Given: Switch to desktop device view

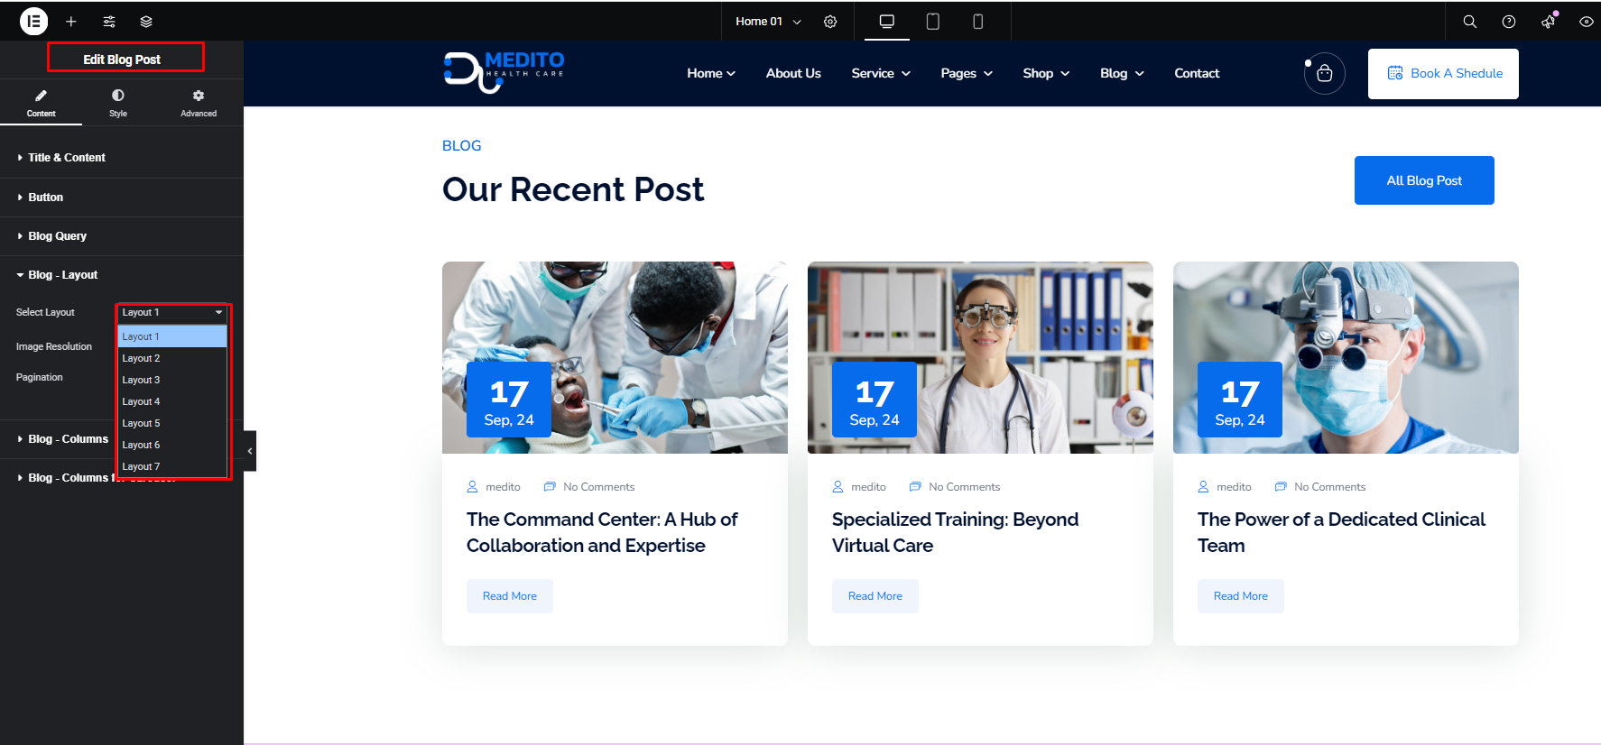Looking at the screenshot, I should click(886, 22).
